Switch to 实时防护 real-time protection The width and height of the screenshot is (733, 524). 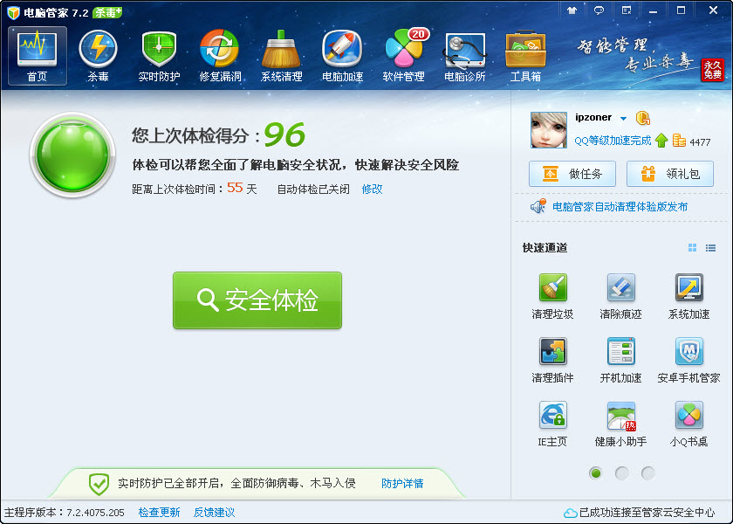159,56
